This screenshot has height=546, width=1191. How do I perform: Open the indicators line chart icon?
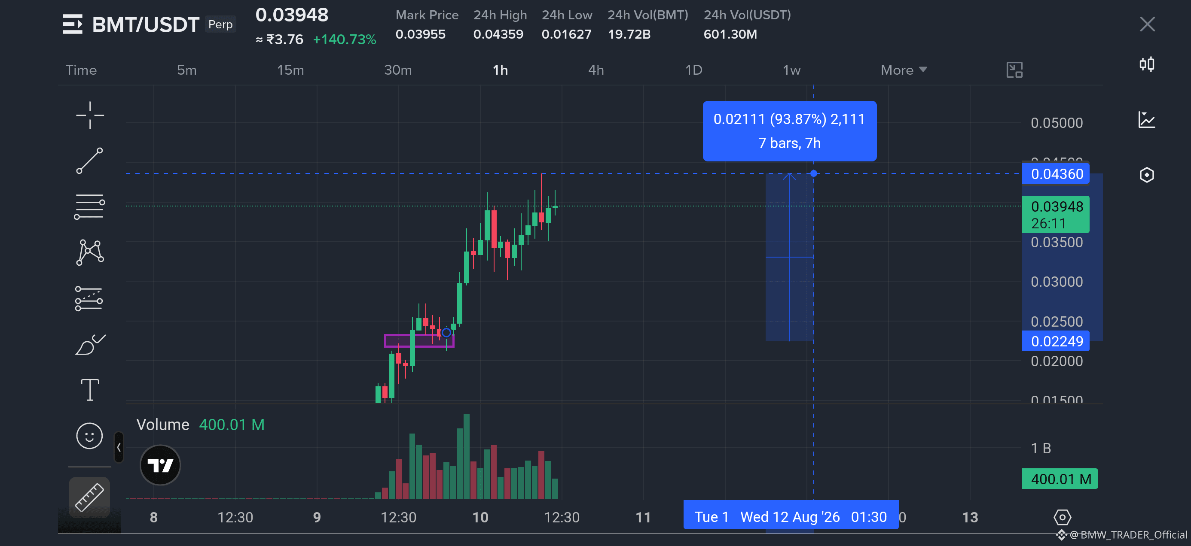pyautogui.click(x=1147, y=120)
